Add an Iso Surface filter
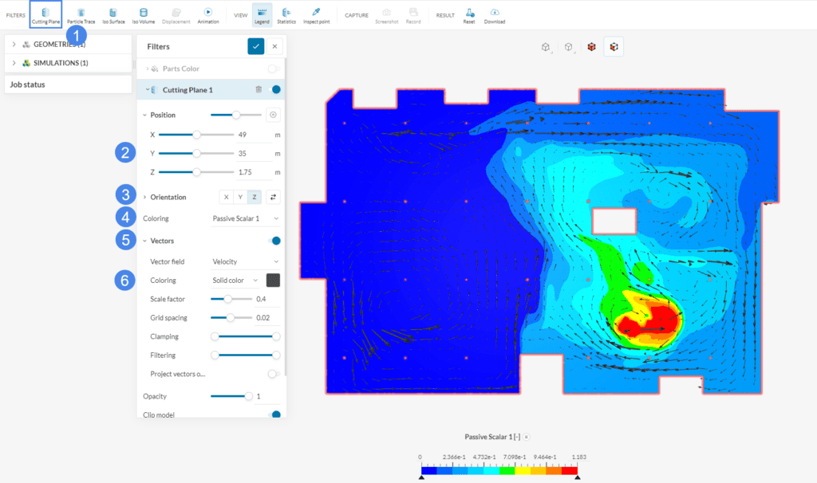The height and width of the screenshot is (483, 817). click(114, 14)
